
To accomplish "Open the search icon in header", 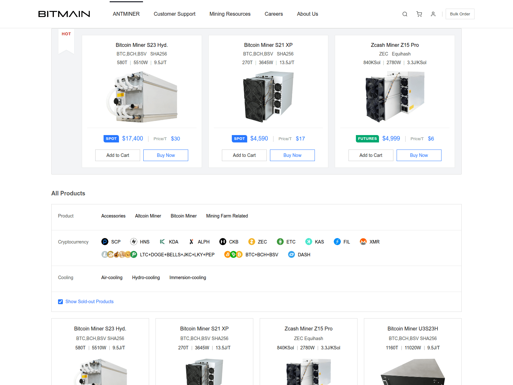I will 405,14.
